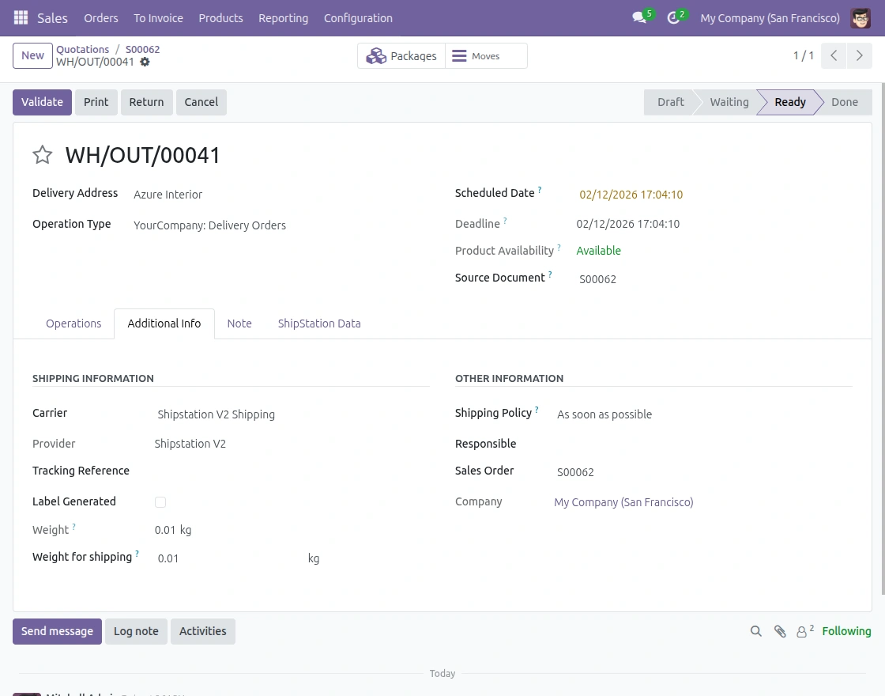Click the Waiting status stage
Viewport: 885px width, 696px height.
729,102
